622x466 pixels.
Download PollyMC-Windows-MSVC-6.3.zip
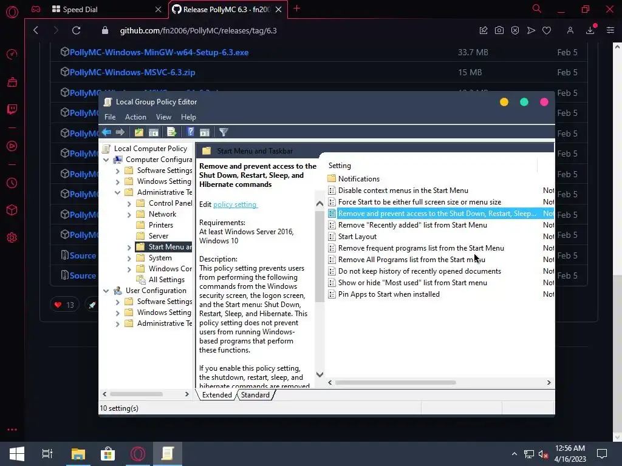(x=132, y=73)
